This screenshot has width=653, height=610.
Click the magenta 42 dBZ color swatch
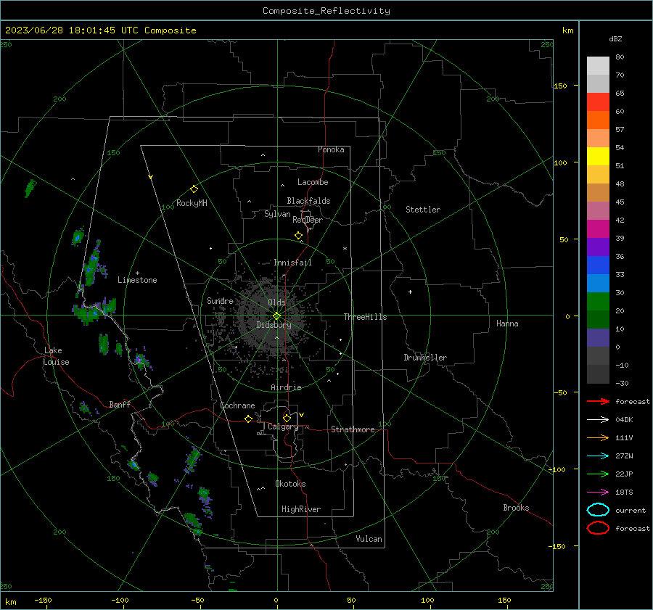[598, 228]
